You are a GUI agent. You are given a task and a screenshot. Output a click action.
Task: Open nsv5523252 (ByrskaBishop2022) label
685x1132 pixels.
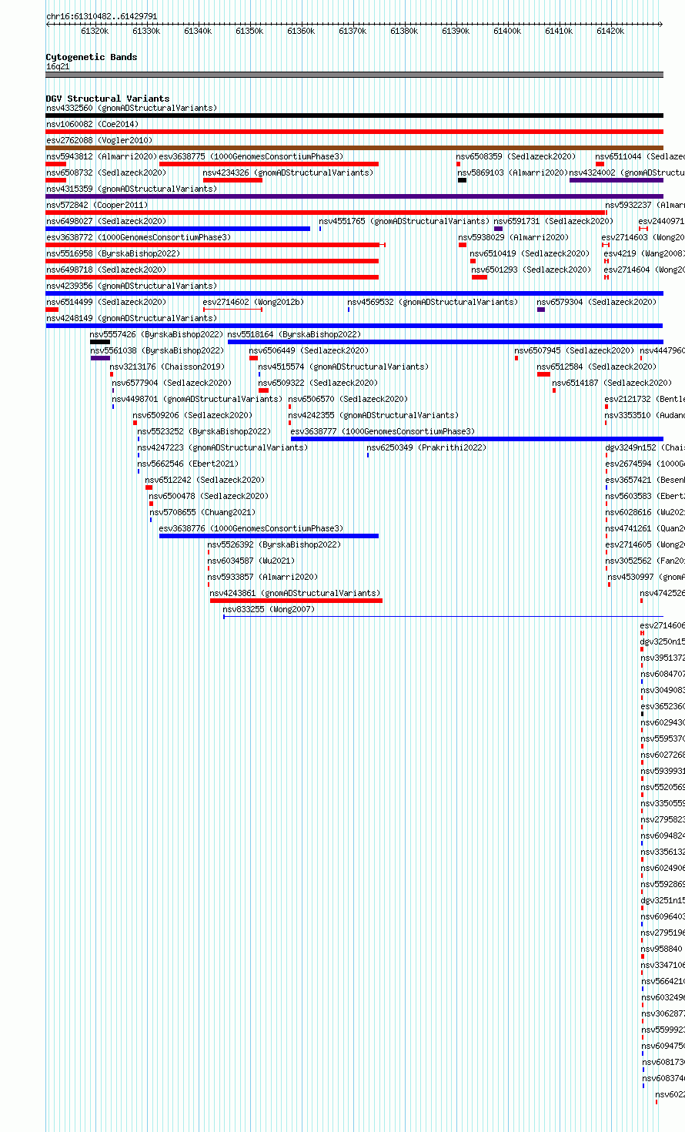[x=204, y=431]
